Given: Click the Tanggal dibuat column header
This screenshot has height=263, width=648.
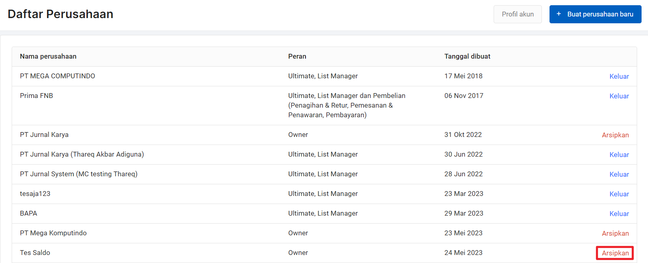Looking at the screenshot, I should pos(468,56).
